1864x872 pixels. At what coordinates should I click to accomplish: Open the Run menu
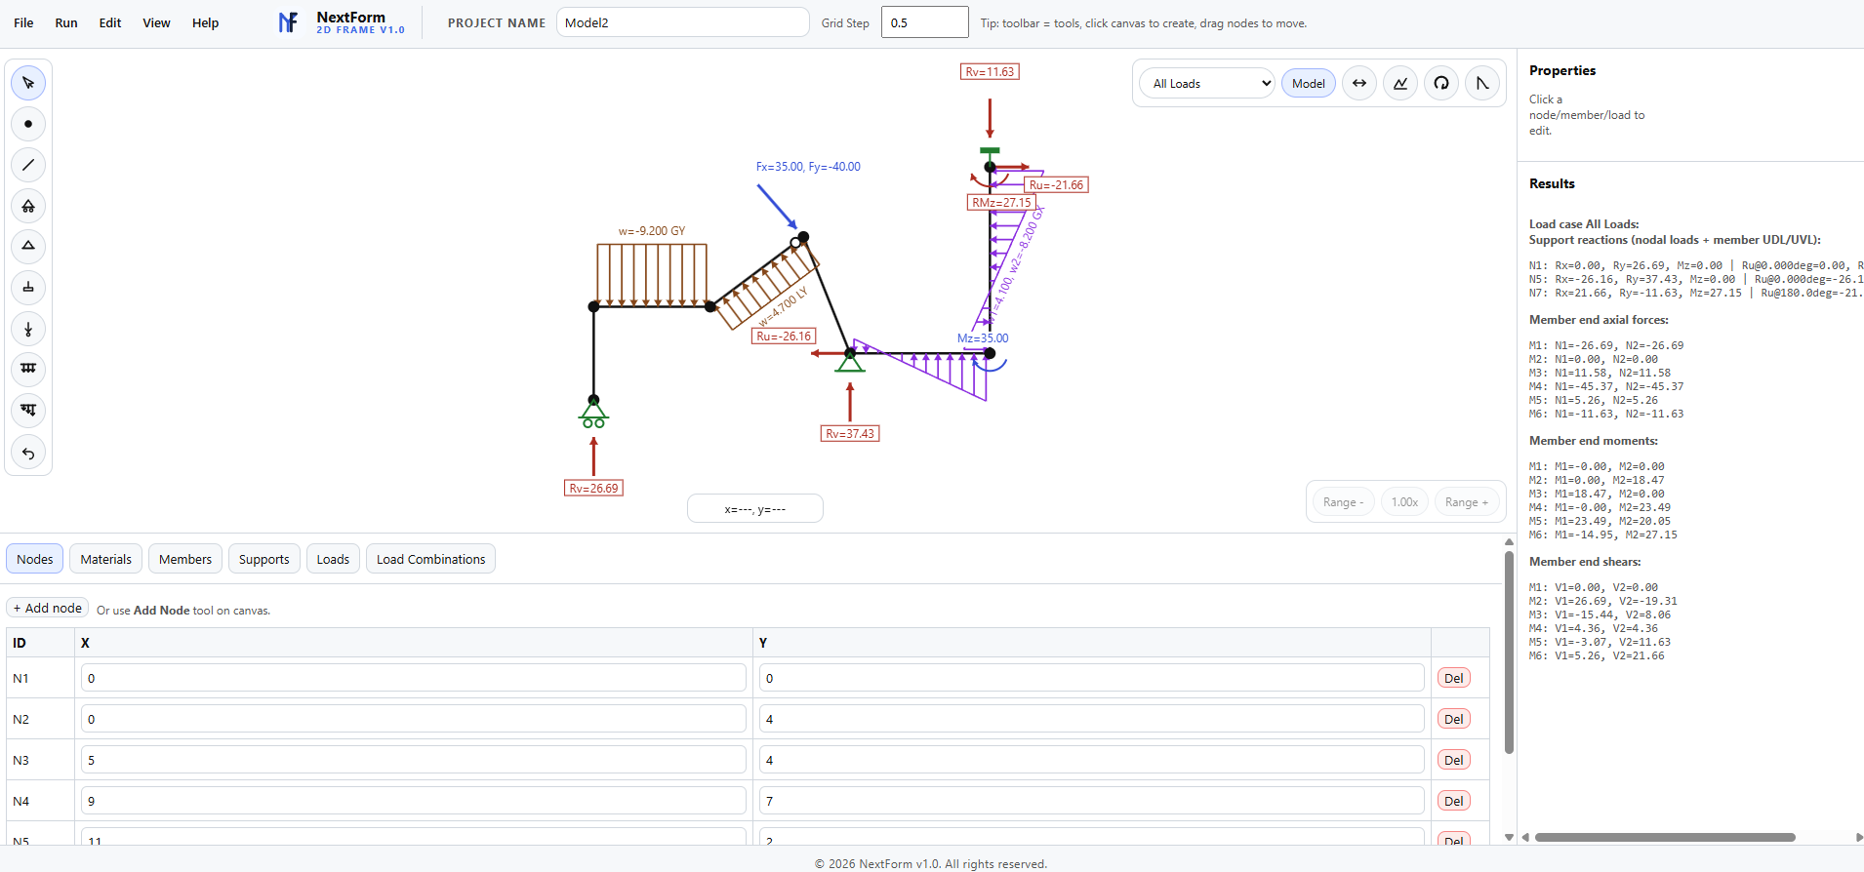pos(66,22)
